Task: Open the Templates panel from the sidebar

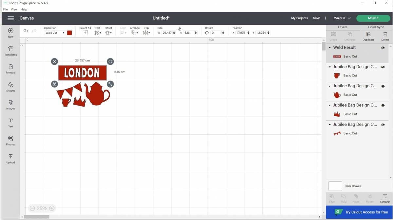Action: [x=10, y=51]
